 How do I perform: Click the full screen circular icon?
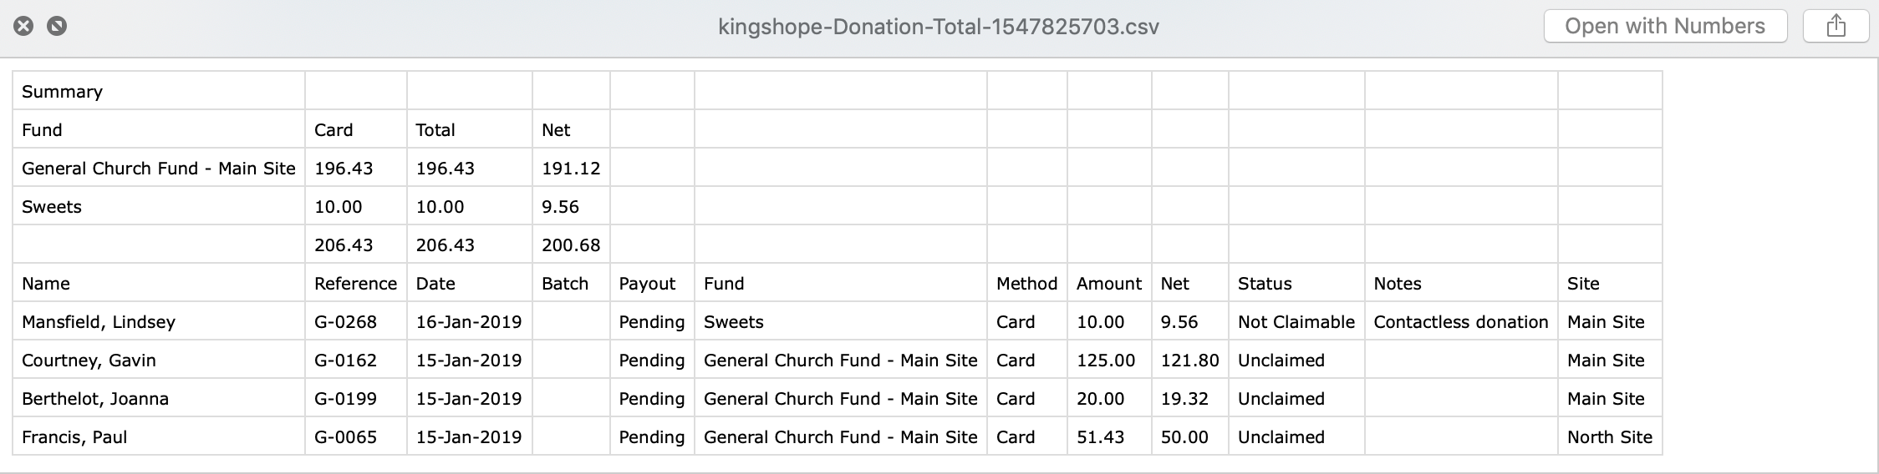coord(57,27)
